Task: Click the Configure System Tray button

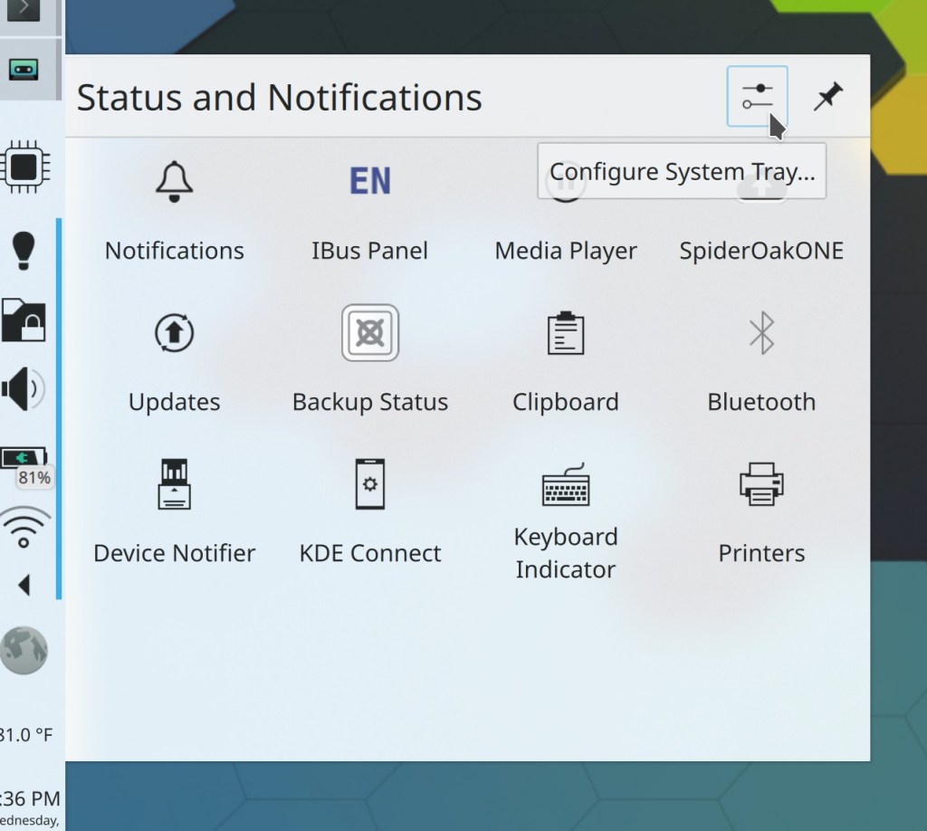Action: (x=757, y=97)
